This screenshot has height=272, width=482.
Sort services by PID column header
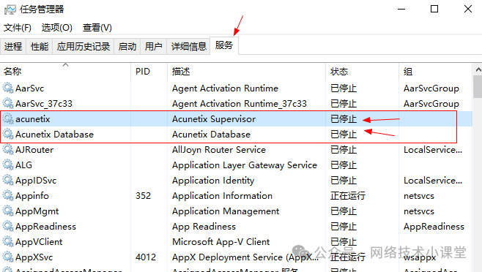149,71
